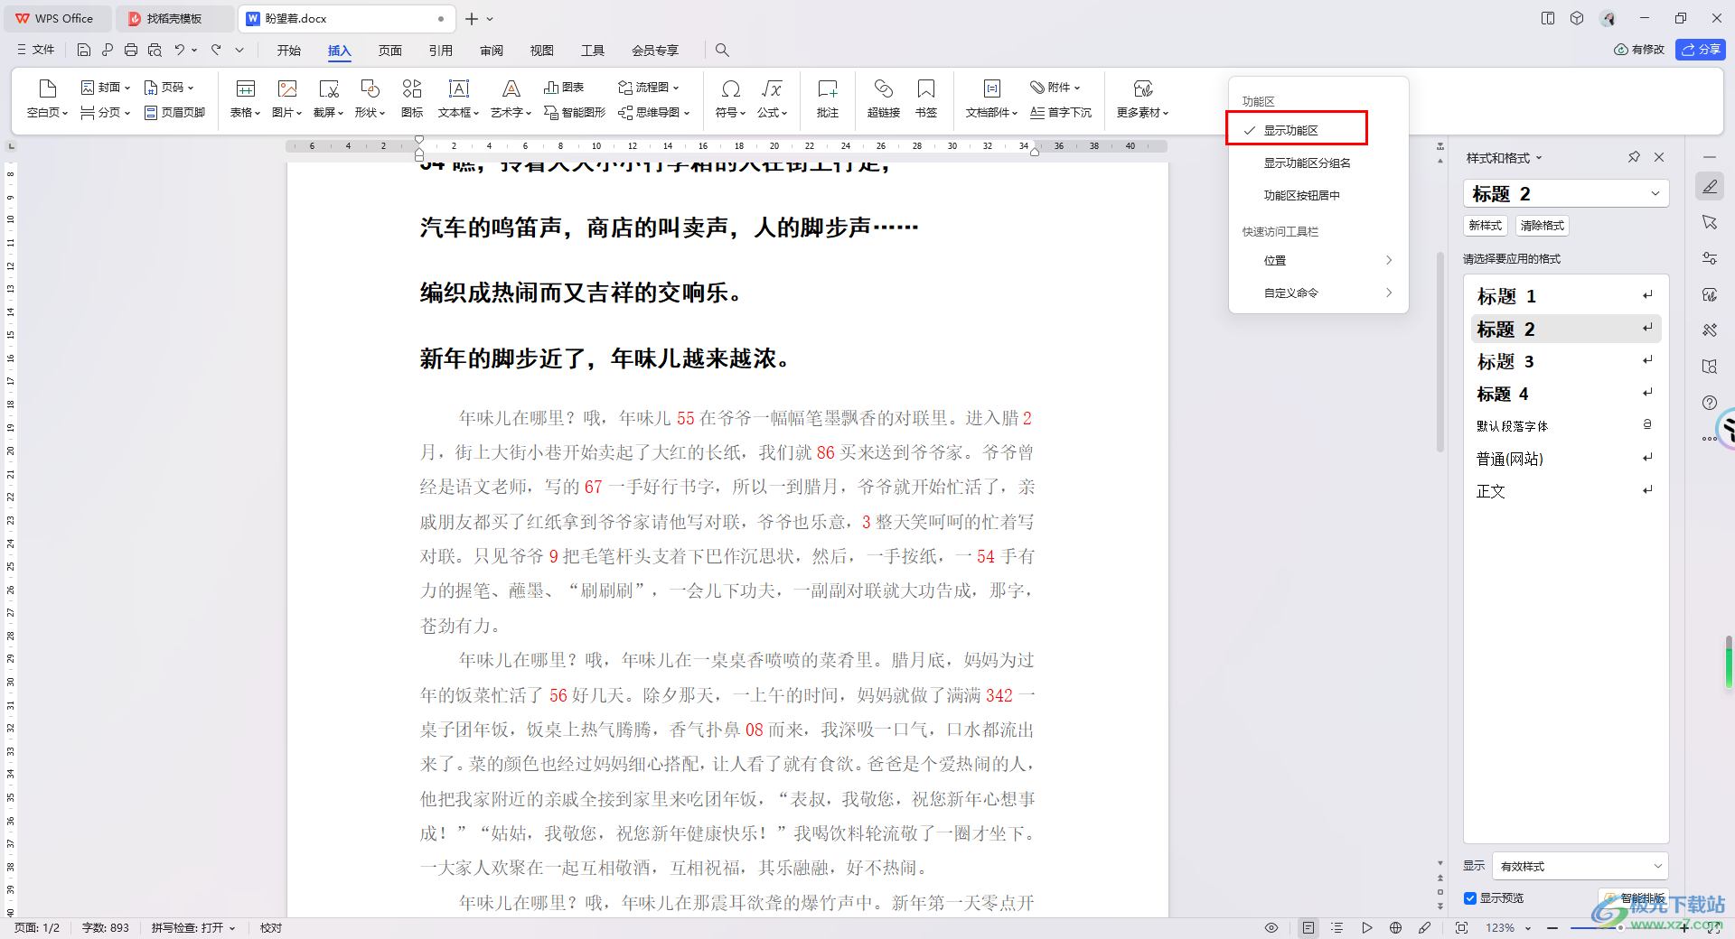Open the 找稻壳模板 tab

173,18
